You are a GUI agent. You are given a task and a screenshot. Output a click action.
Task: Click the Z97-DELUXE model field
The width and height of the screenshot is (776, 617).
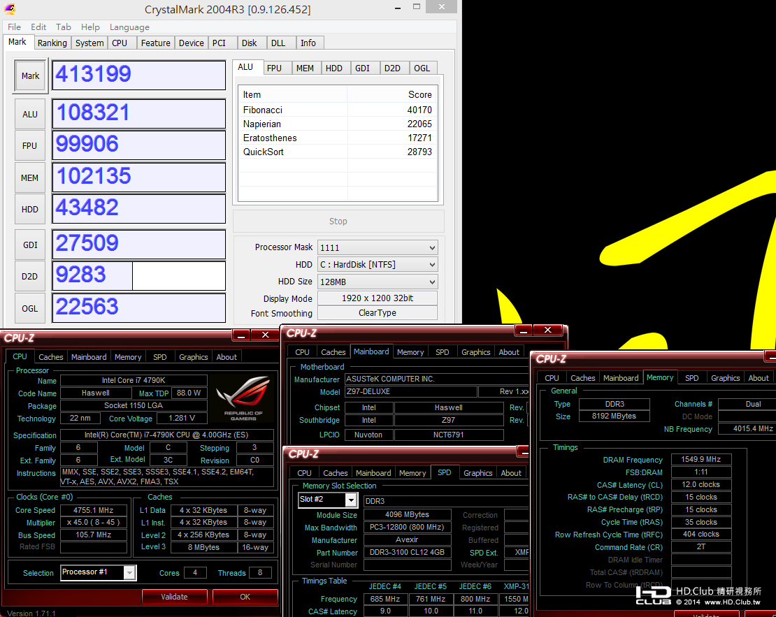(411, 391)
